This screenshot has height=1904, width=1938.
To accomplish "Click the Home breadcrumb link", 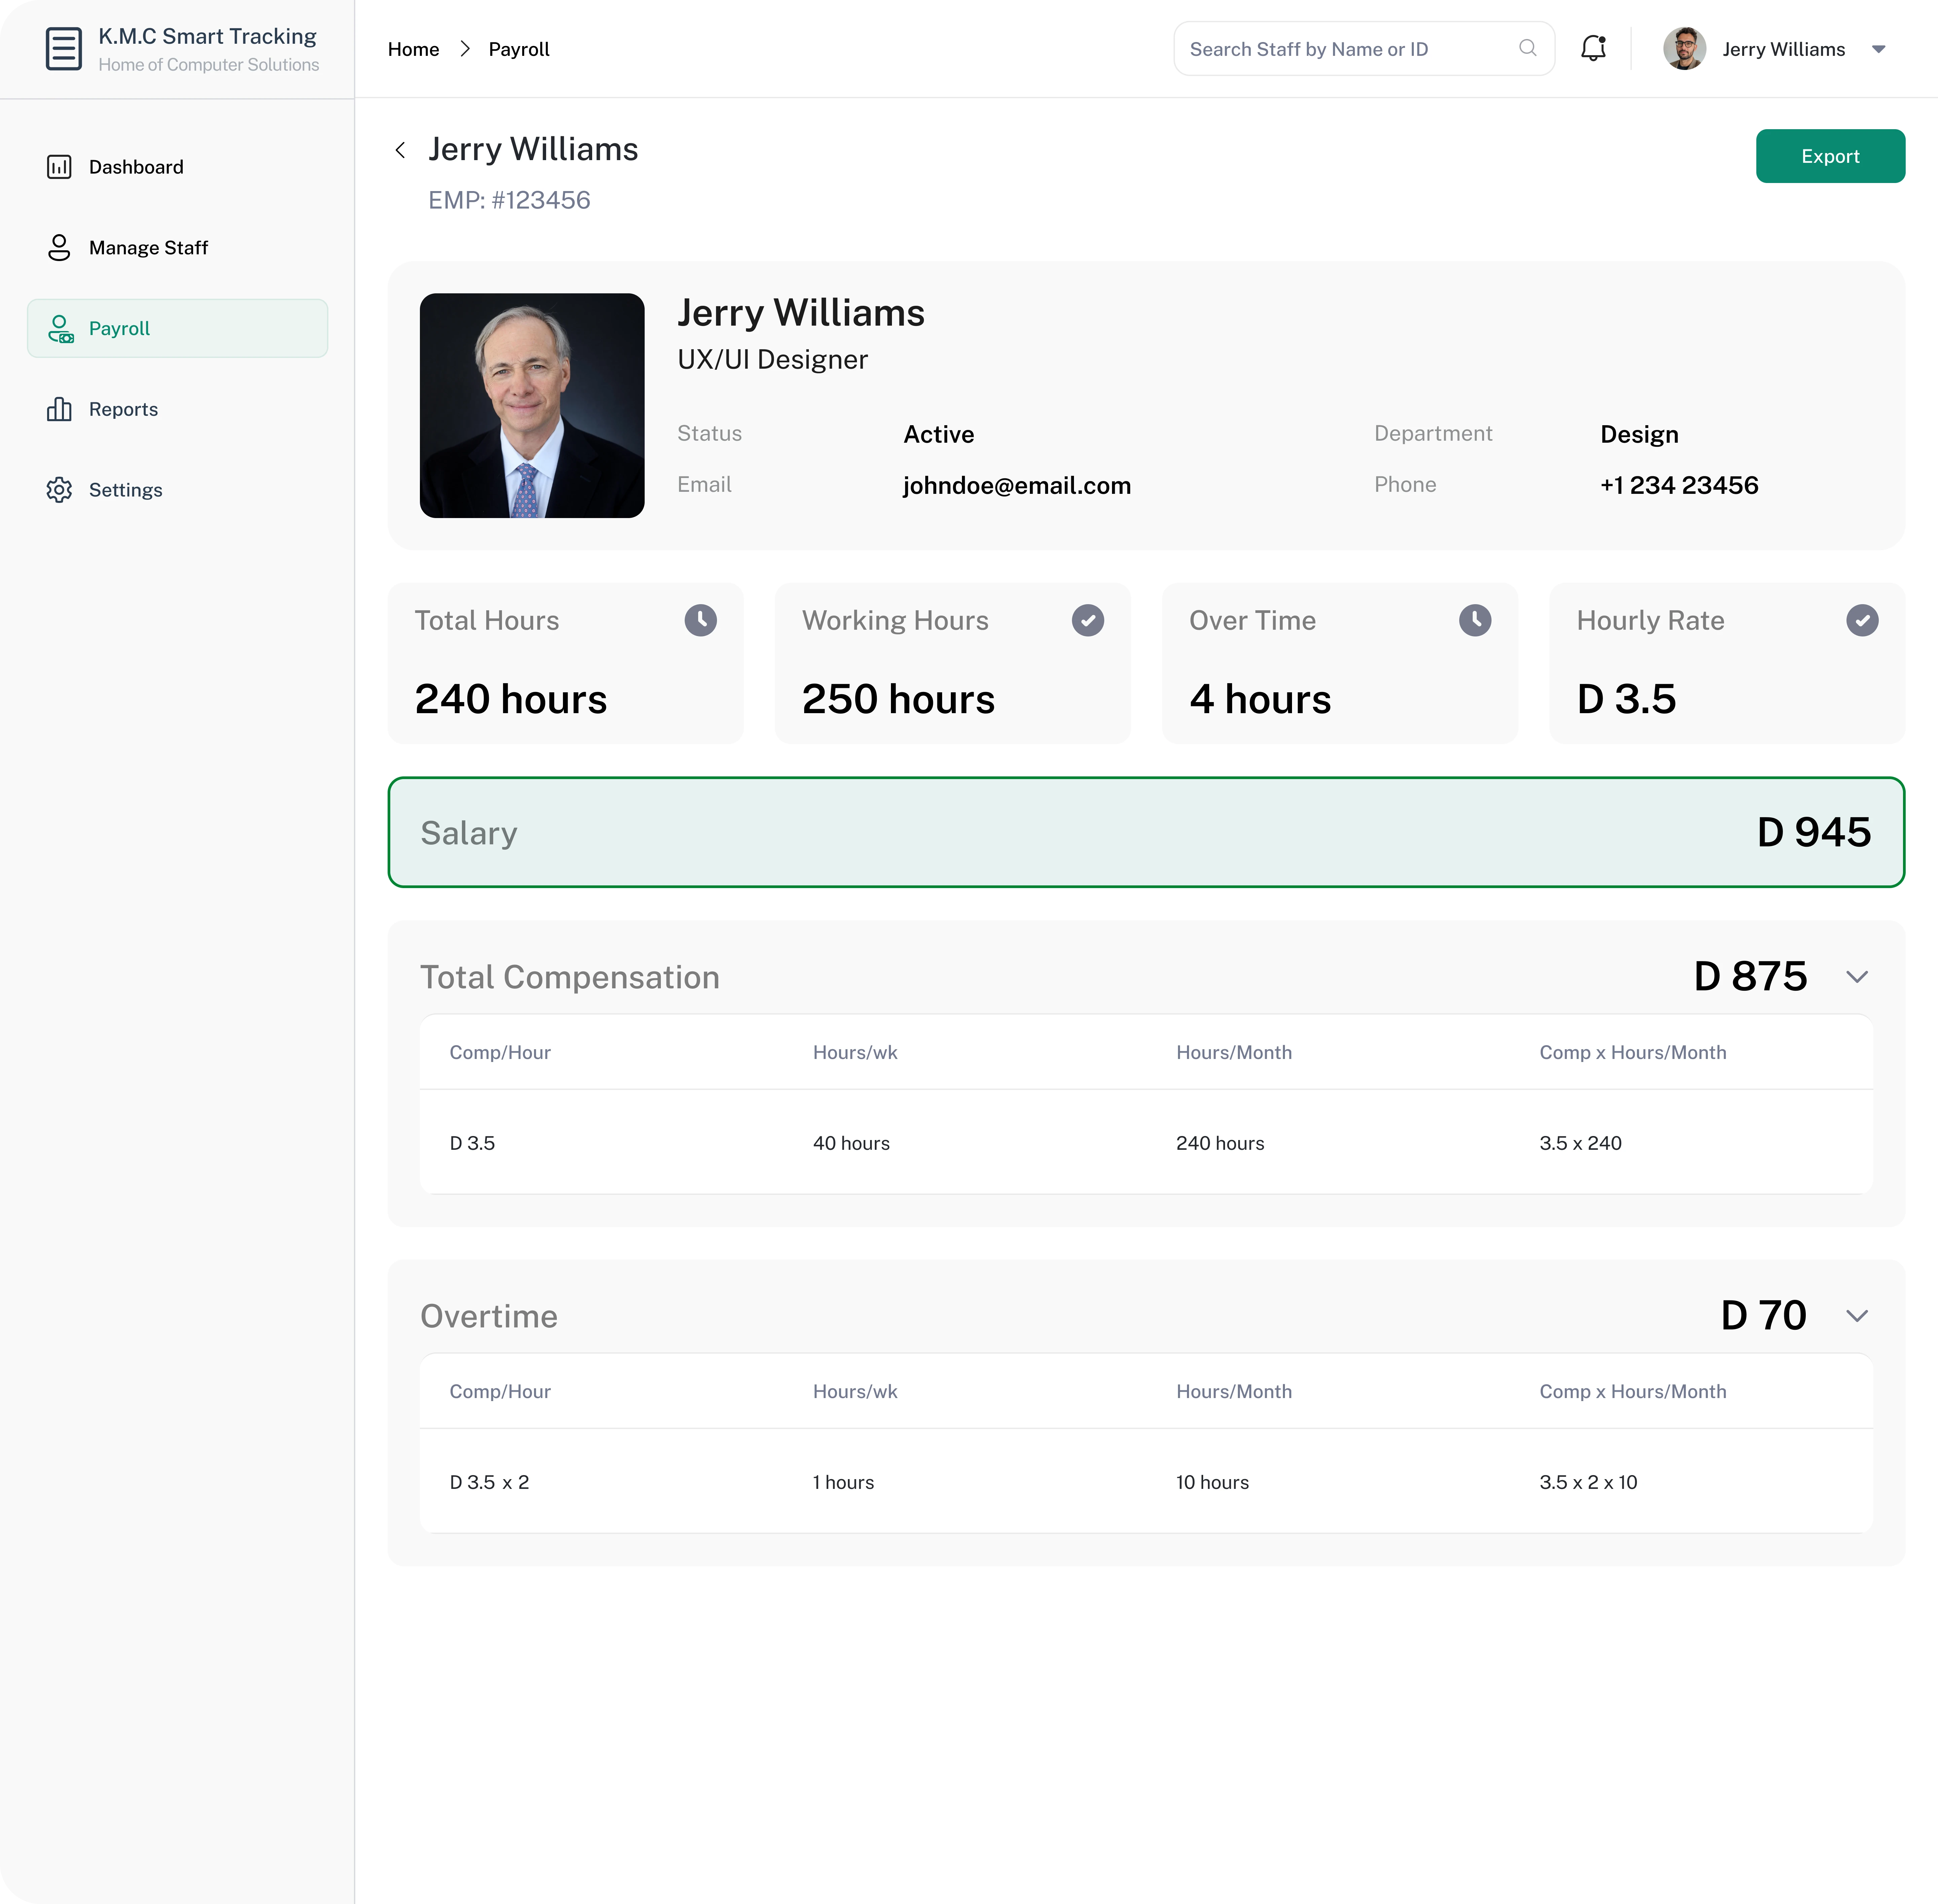I will tap(413, 49).
